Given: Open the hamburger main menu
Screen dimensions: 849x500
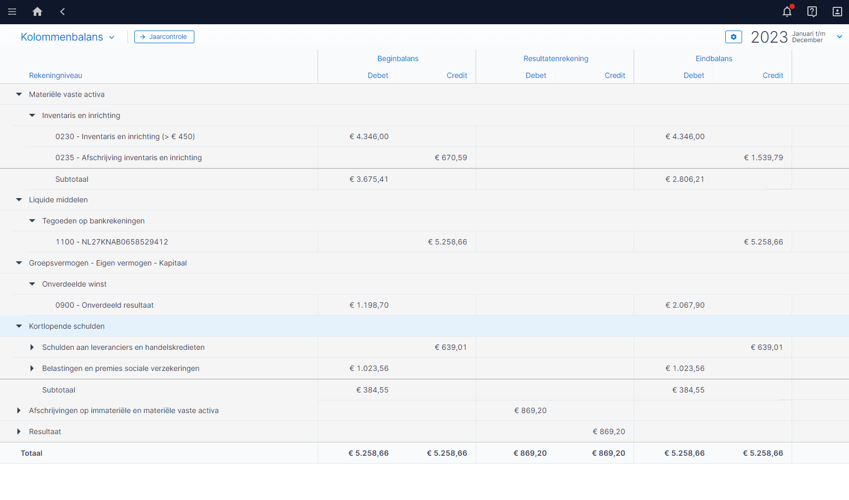Looking at the screenshot, I should click(12, 12).
